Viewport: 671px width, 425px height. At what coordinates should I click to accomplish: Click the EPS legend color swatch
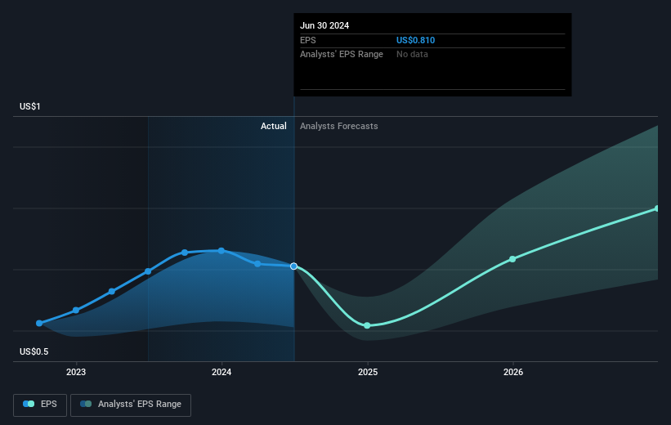[29, 404]
